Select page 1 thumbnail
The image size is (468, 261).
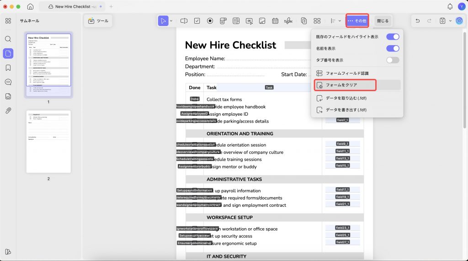click(x=48, y=65)
